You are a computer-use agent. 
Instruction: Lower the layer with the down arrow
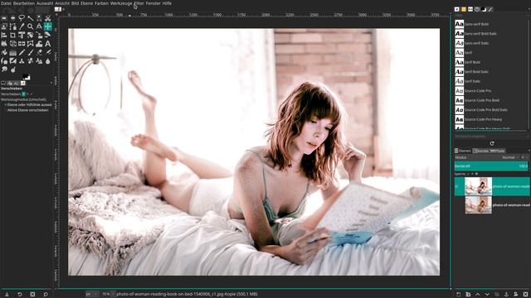click(487, 295)
